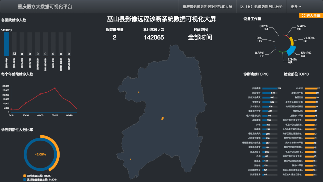Open 重庆市影像诊断数据可视化大屏 nav item
Image resolution: width=323 pixels, height=182 pixels.
207,7
